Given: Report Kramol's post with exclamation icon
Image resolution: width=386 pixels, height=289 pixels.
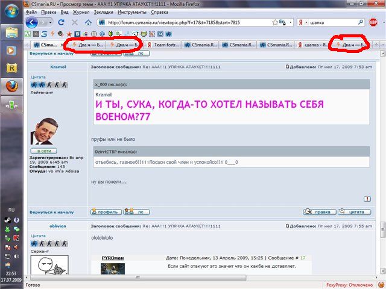Looking at the screenshot, I should (x=367, y=199).
